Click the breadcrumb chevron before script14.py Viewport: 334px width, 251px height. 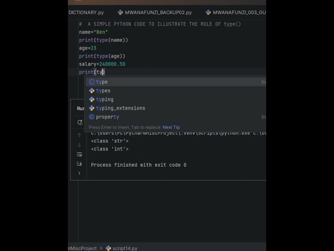pyautogui.click(x=101, y=248)
